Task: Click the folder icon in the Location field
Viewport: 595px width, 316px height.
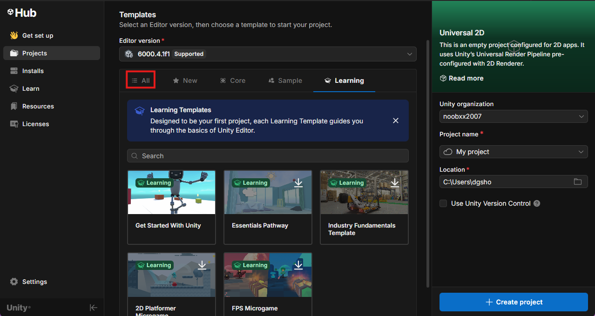Action: click(x=578, y=182)
